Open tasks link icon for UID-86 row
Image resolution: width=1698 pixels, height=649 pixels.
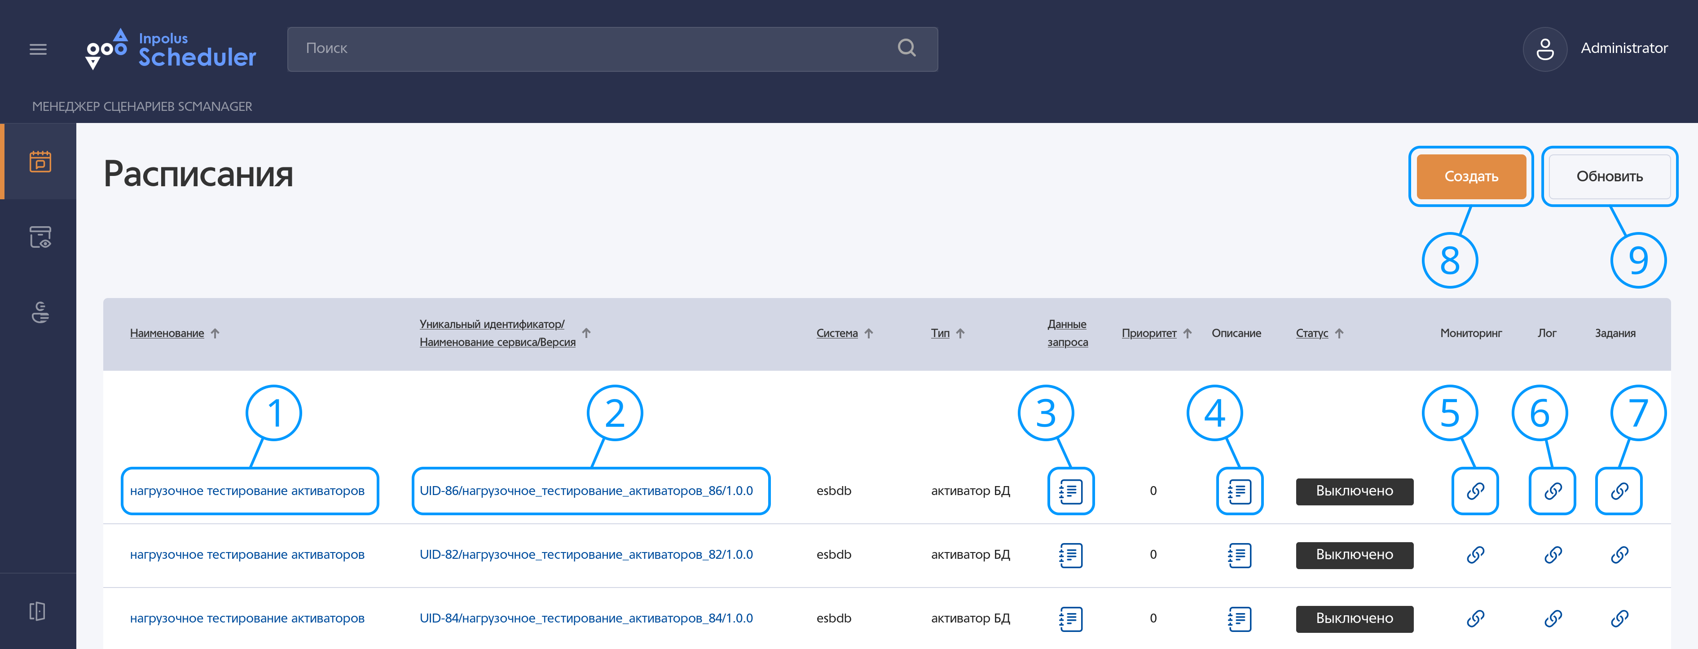pyautogui.click(x=1619, y=491)
